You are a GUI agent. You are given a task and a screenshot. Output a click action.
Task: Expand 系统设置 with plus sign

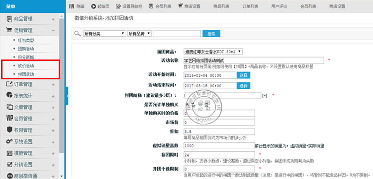[x=53, y=142]
